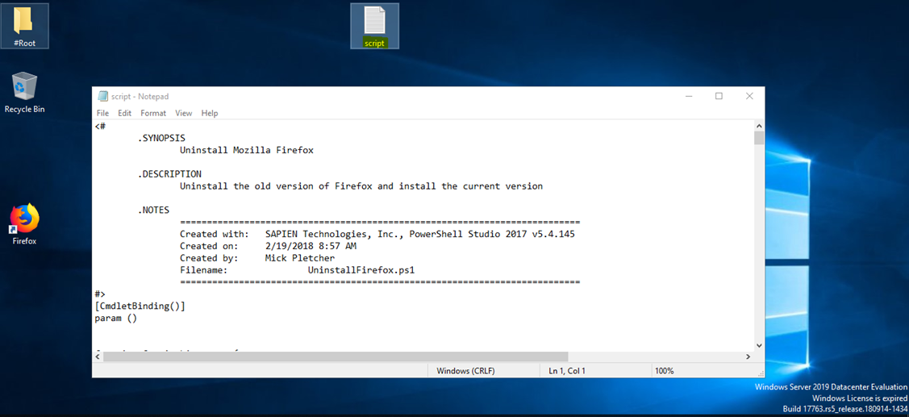This screenshot has width=909, height=417.
Task: Click the vertical scrollbar up arrow
Action: (759, 125)
